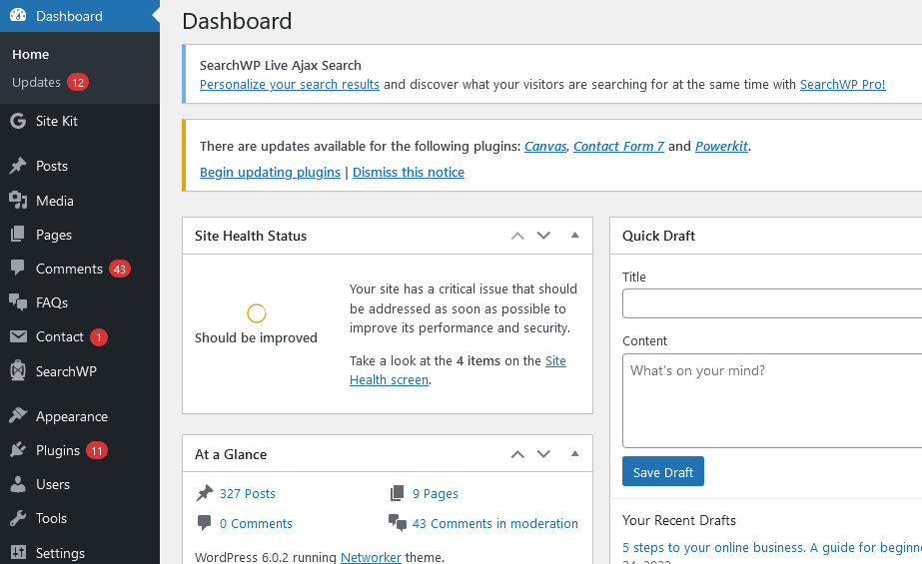Click the Media library icon

pos(18,201)
